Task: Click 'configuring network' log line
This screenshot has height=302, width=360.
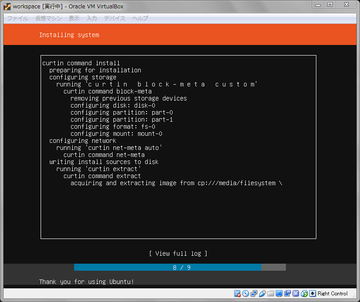Action: (83, 141)
